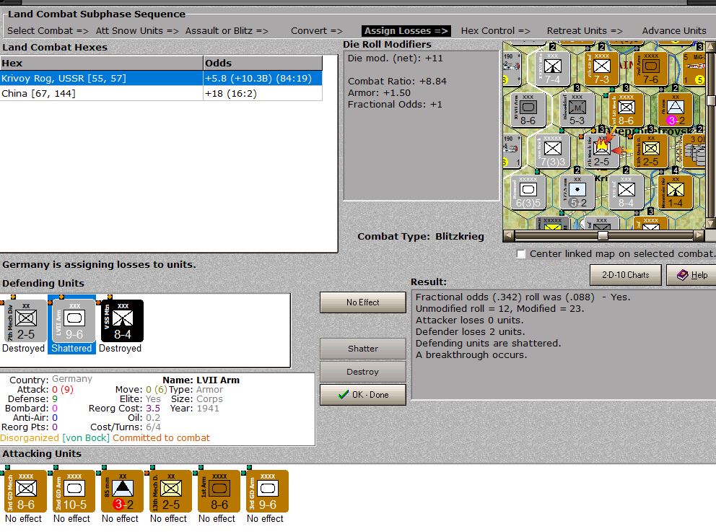
Task: Click odds value +18 (16:2)
Action: (230, 94)
